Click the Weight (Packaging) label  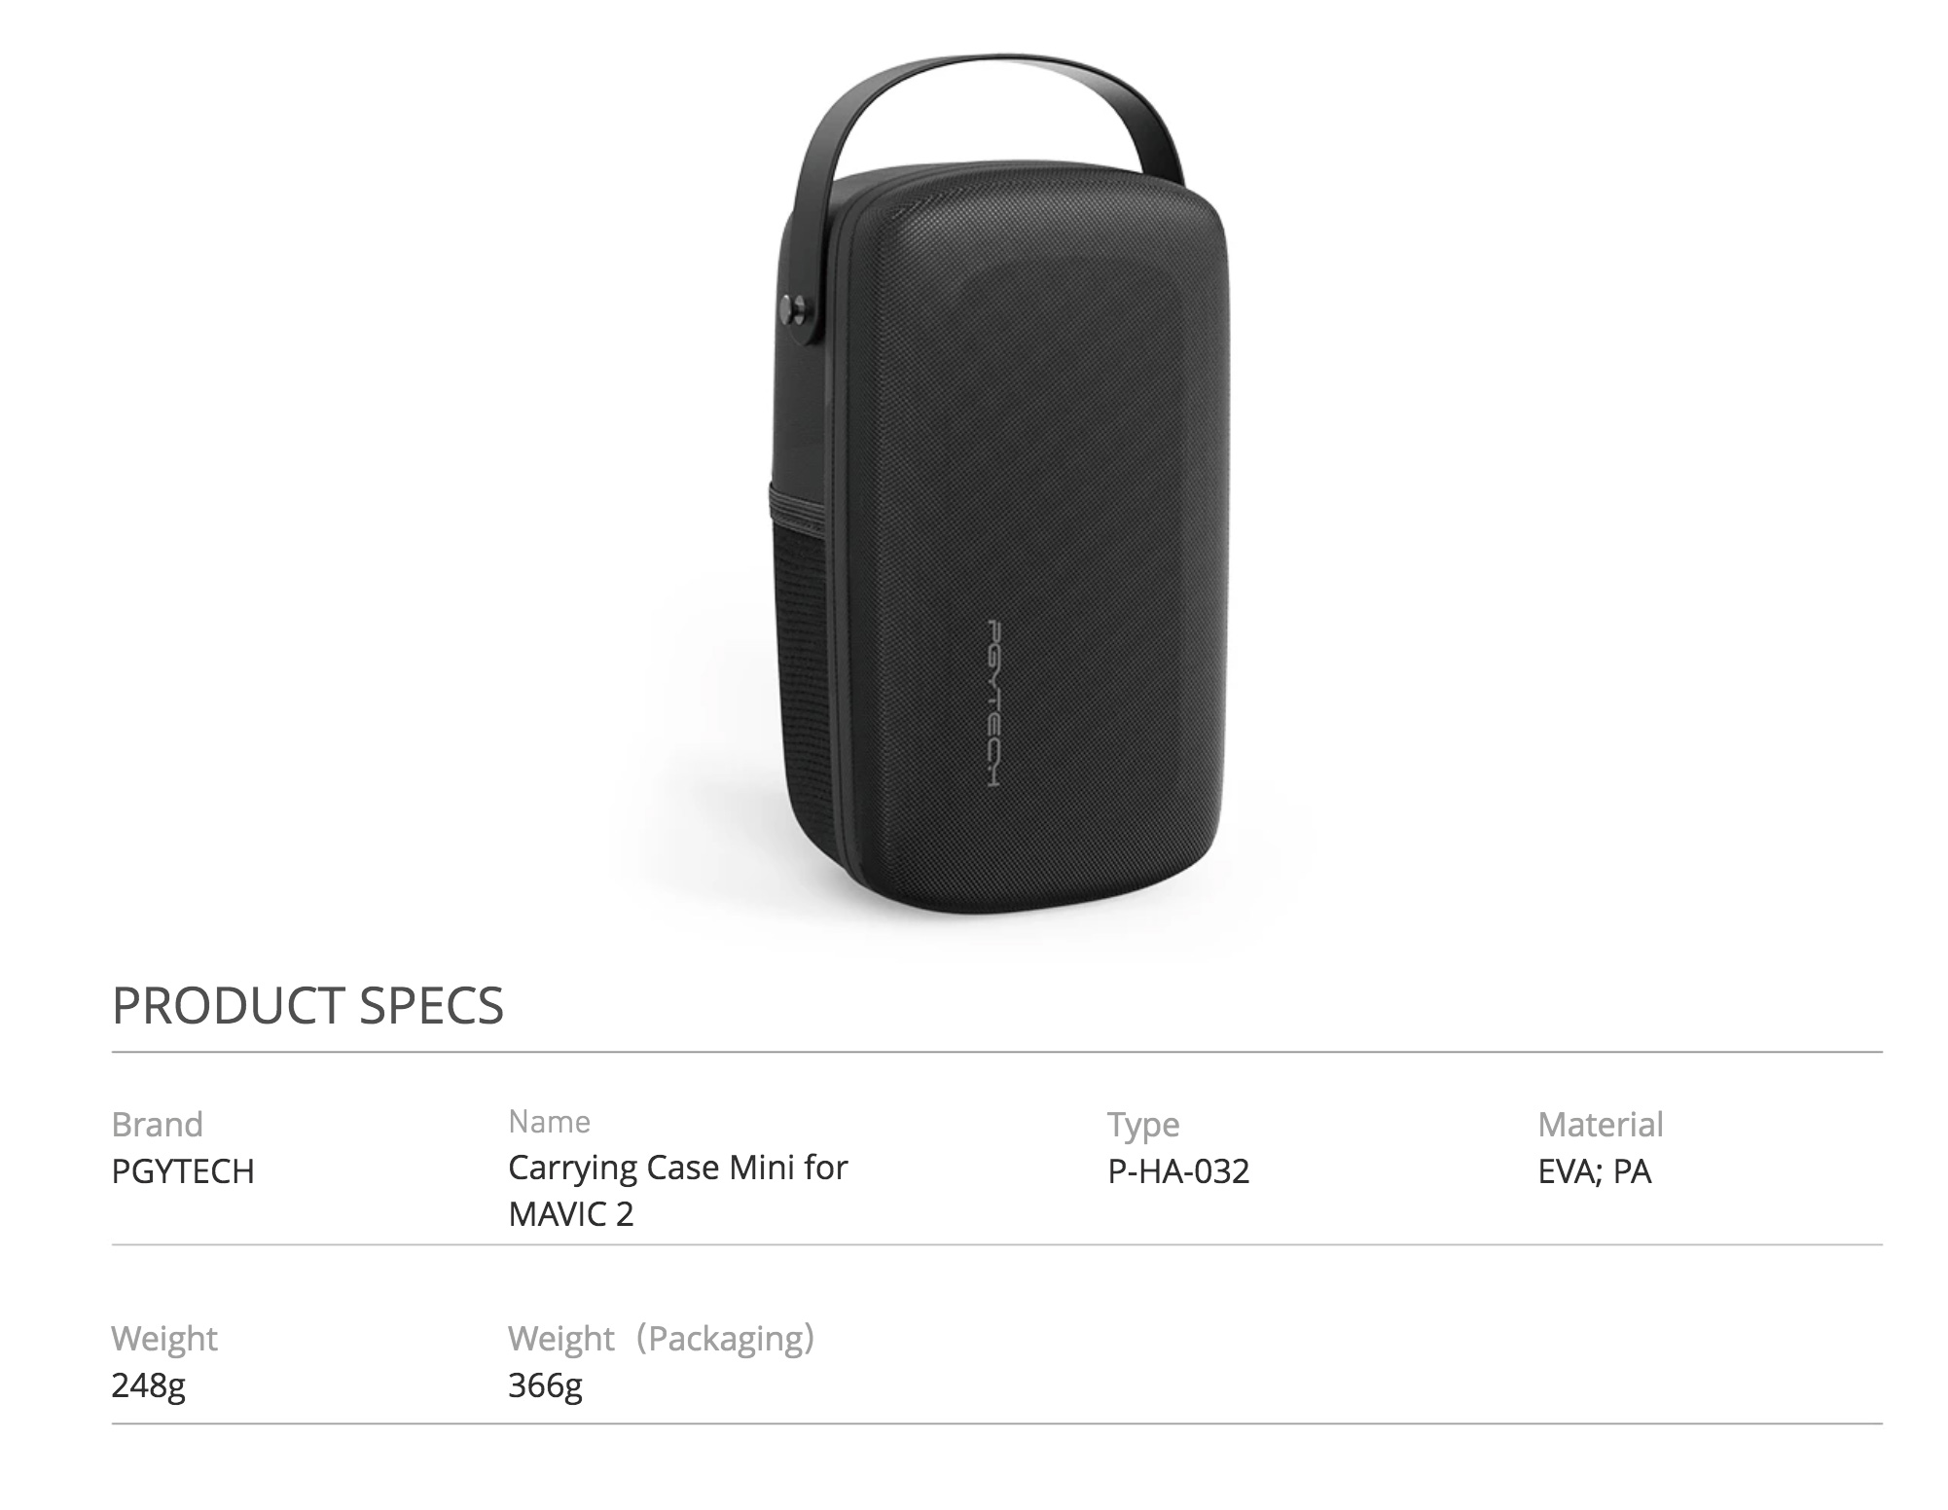[662, 1339]
